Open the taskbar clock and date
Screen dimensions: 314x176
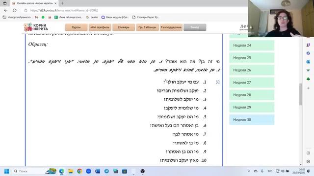click(x=298, y=171)
